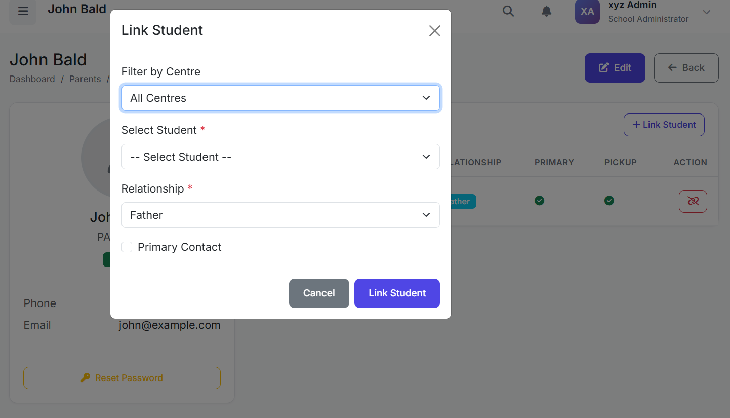The image size is (730, 418).
Task: Click the Back button
Action: coord(686,68)
